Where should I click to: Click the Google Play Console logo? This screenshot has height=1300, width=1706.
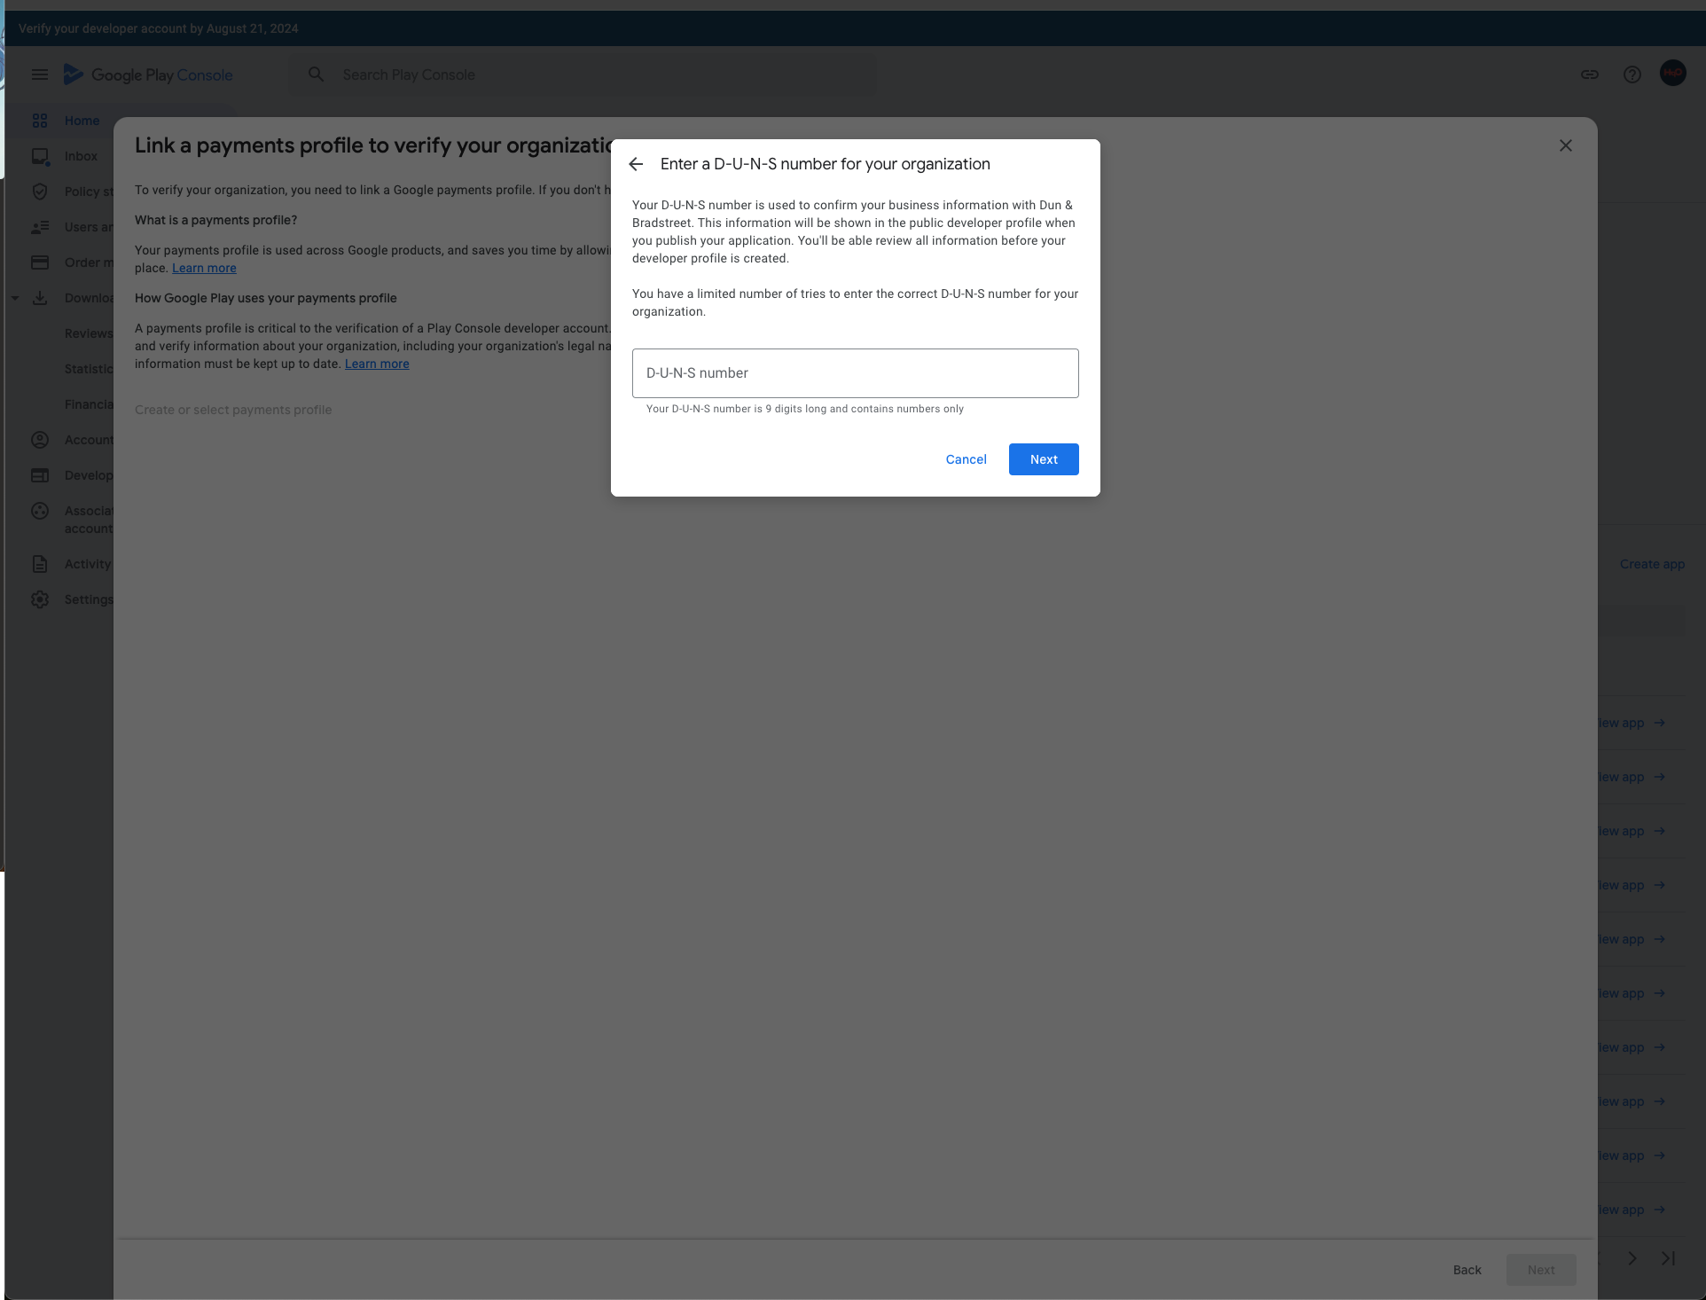coord(148,74)
